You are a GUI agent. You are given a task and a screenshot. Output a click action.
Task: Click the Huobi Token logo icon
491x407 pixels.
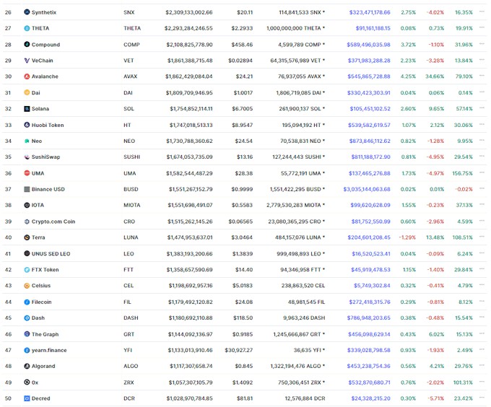click(27, 125)
